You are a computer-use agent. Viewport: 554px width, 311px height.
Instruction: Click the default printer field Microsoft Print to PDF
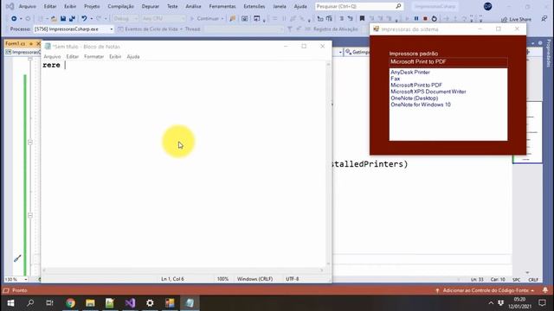coord(448,61)
